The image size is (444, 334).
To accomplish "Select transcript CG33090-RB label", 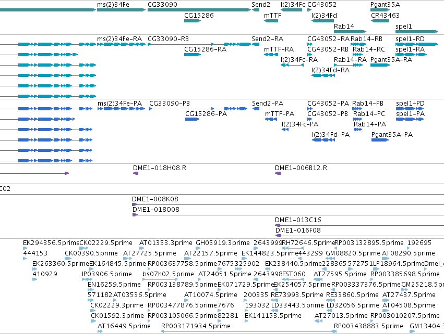I will tap(168, 38).
